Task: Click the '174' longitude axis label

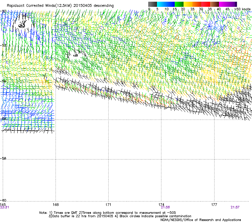Action: coord(161,205)
